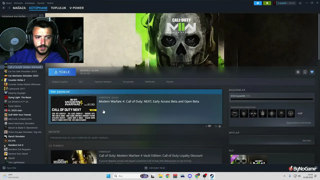Click the DLC thumbnail image
The width and height of the screenshot is (320, 180).
pyautogui.click(x=249, y=159)
